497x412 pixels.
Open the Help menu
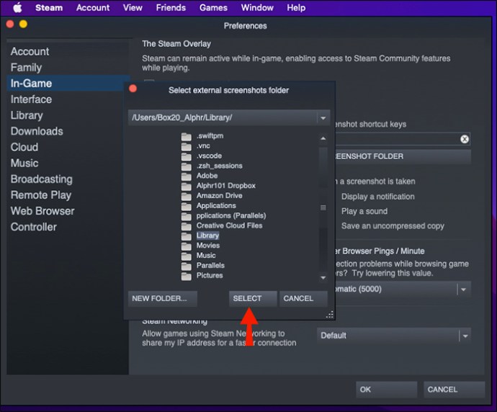pos(296,8)
